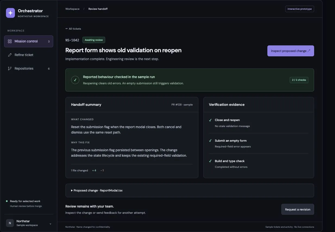Click the green checkmark circle in the banner

pyautogui.click(x=75, y=80)
